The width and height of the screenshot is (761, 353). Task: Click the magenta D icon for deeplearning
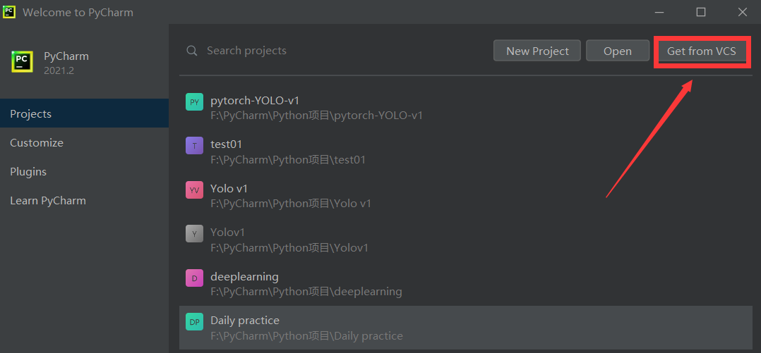(x=194, y=278)
